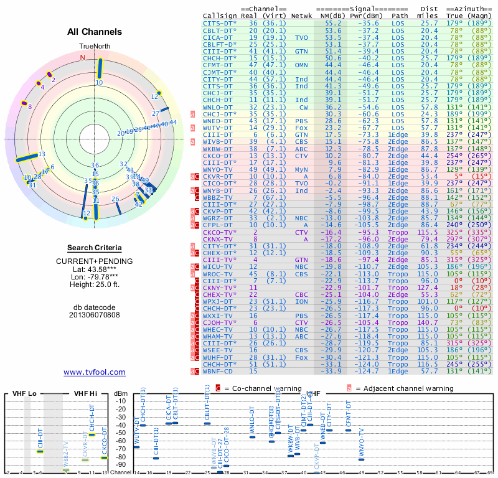Screen dimensions: 498x478
Task: Select the CFPL-DT callsign in the table
Action: click(217, 225)
